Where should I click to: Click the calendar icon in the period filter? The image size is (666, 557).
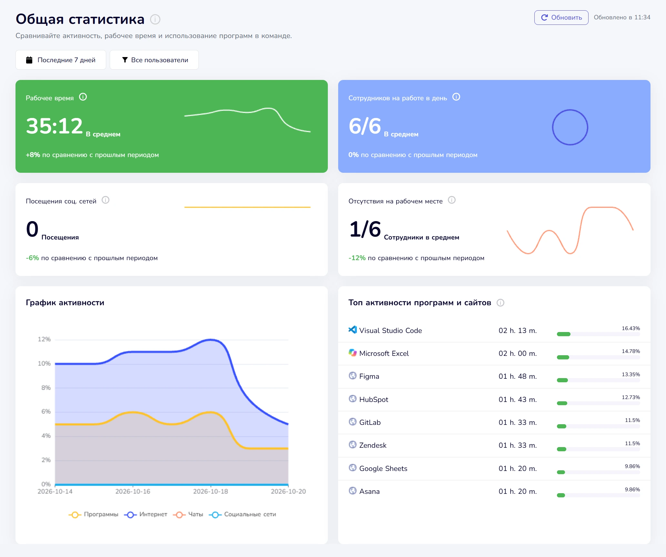tap(29, 60)
